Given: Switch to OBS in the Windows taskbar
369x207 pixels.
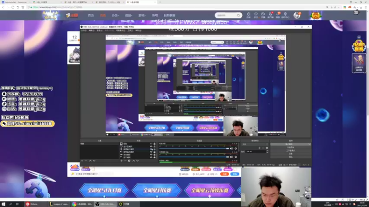Looking at the screenshot, I should coord(106,204).
